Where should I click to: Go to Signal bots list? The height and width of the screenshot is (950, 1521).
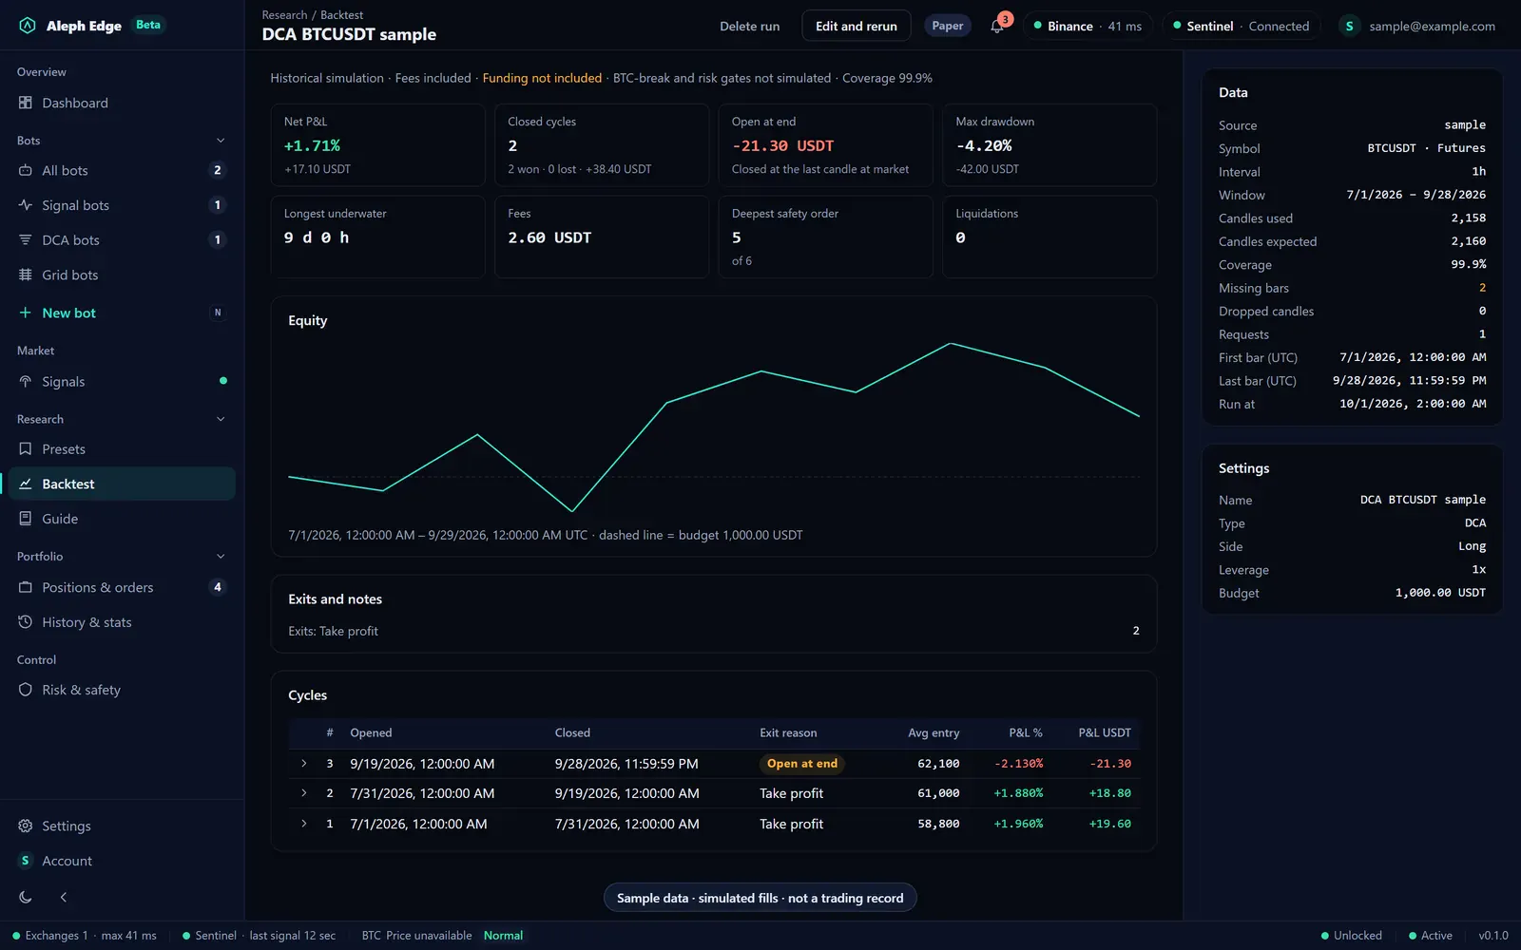[122, 205]
